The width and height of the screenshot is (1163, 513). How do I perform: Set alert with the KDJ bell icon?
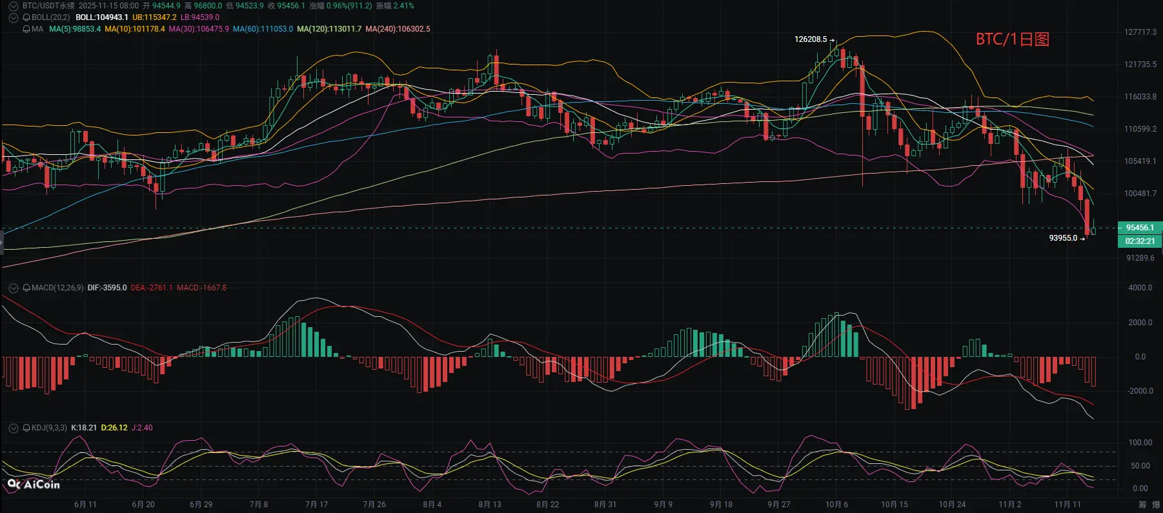click(x=26, y=428)
